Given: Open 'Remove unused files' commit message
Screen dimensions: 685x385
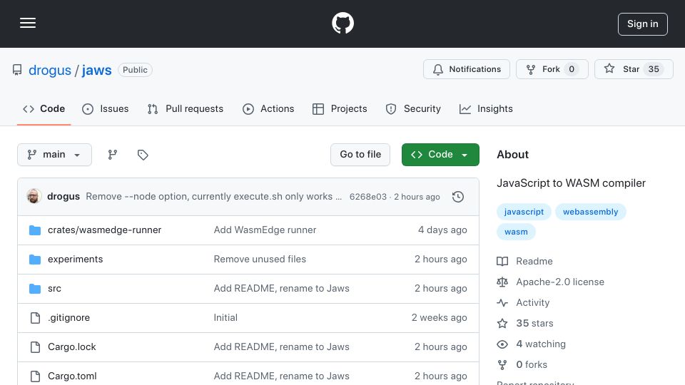Looking at the screenshot, I should click(260, 260).
